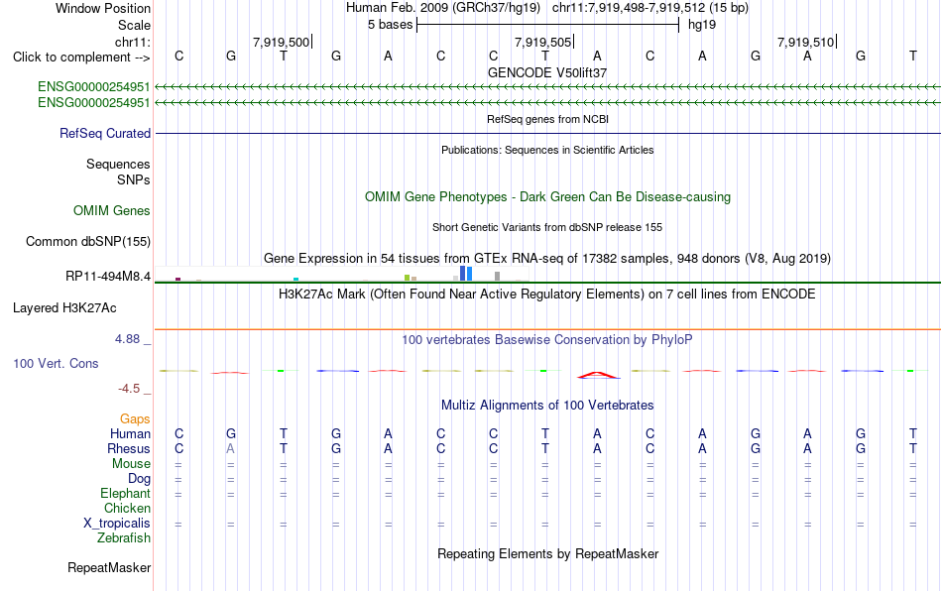Open the OMIM Gene Phenotypes track title
This screenshot has width=942, height=591.
pos(547,197)
